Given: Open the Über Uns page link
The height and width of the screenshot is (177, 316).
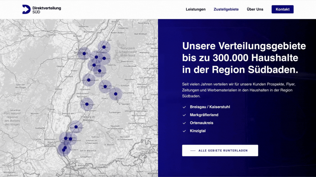Looking at the screenshot, I should (x=255, y=9).
